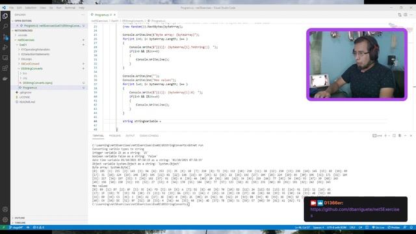Viewport: 416px width, 234px height.
Task: Open Explorer panel more actions ellipsis
Action: pos(83,15)
